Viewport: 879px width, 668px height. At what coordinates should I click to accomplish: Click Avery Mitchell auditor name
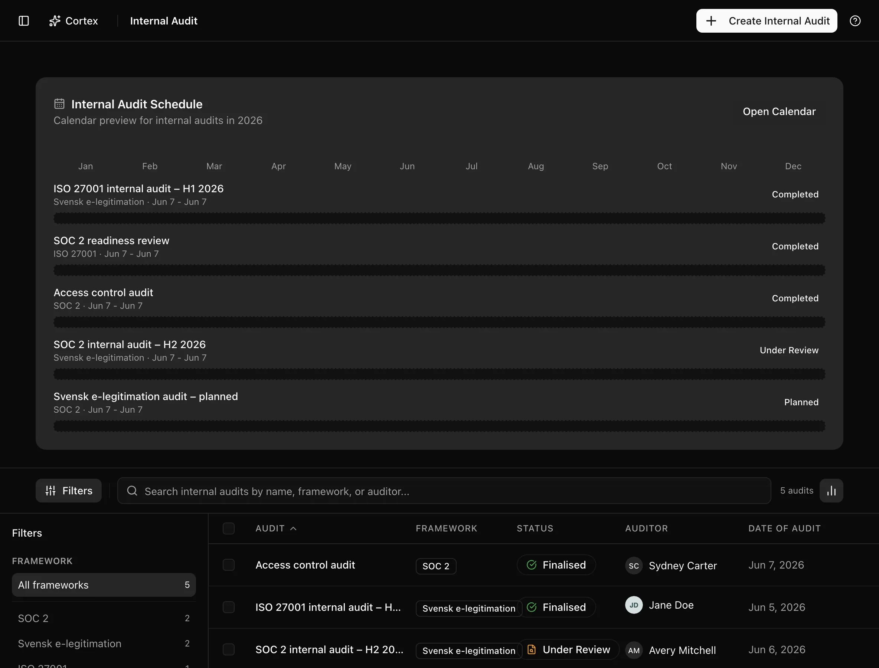pyautogui.click(x=682, y=650)
